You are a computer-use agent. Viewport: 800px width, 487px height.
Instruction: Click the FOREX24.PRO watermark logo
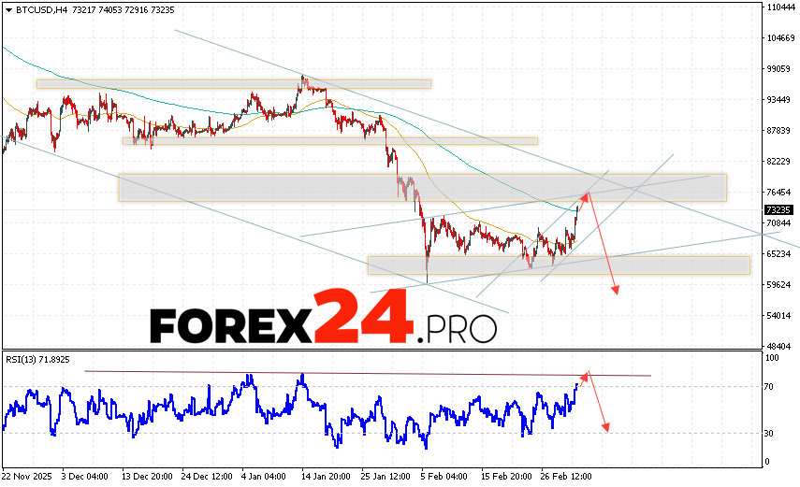pyautogui.click(x=323, y=319)
